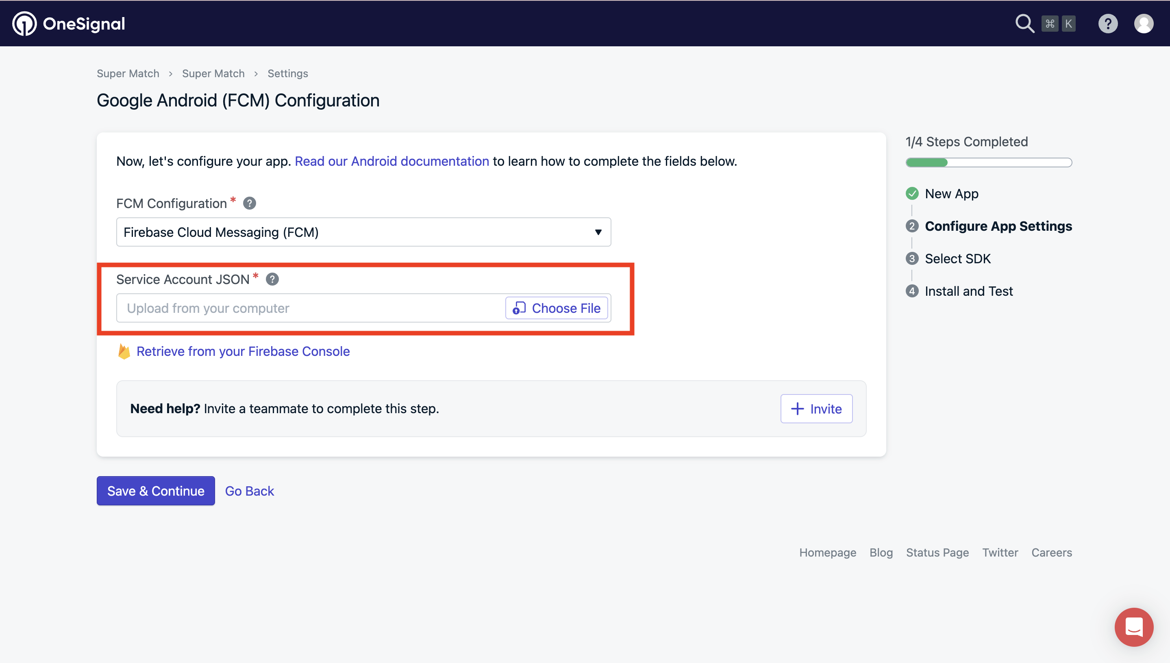Viewport: 1170px width, 663px height.
Task: Go to first Super Match breadcrumb
Action: [x=128, y=73]
